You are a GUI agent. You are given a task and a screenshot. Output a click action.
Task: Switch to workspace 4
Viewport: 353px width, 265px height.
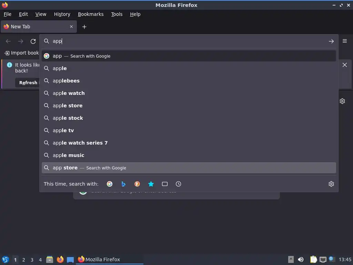pyautogui.click(x=40, y=260)
